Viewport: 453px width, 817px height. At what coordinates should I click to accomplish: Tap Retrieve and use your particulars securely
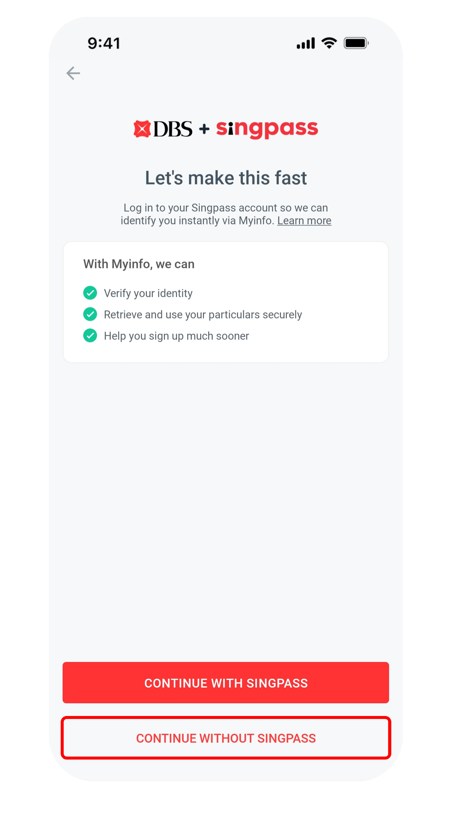click(203, 315)
